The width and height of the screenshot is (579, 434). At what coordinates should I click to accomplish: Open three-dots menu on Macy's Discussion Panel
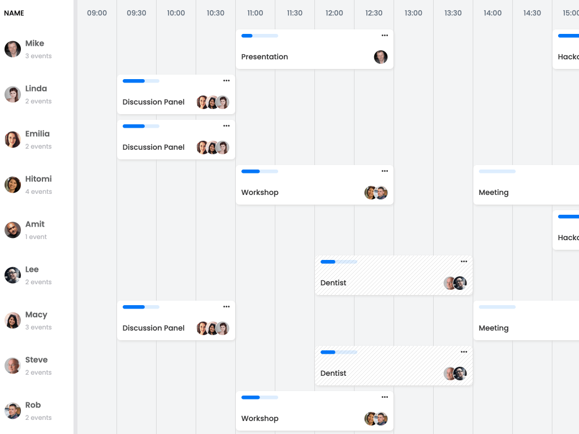(x=226, y=307)
